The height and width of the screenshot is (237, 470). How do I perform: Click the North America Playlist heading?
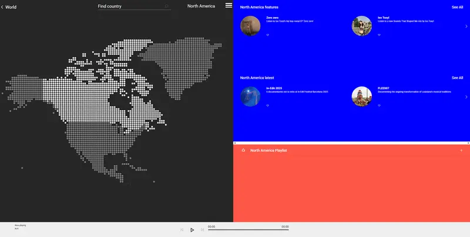click(268, 151)
